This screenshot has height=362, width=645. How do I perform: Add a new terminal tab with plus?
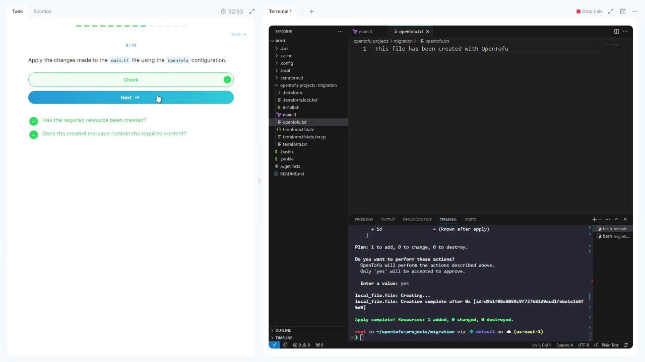tap(311, 11)
